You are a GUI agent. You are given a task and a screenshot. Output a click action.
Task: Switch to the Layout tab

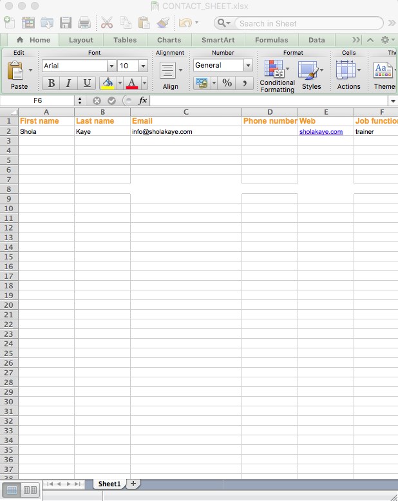point(81,40)
